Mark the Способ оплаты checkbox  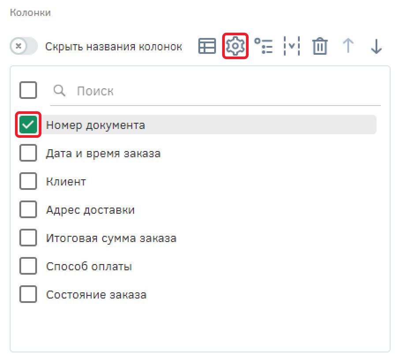pos(28,267)
